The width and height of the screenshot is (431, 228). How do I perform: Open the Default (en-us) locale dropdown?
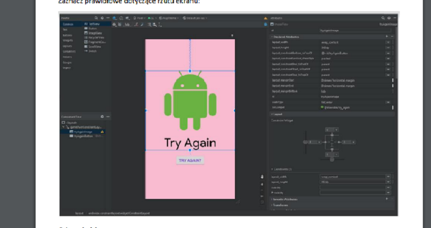pos(194,18)
